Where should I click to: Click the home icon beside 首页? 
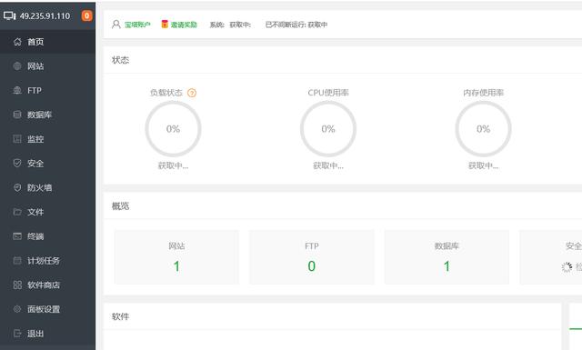(17, 42)
